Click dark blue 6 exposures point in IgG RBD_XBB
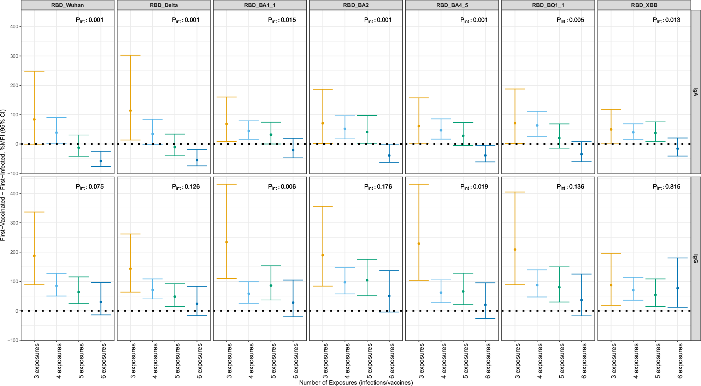Screen dimensions: 701x386 (x=678, y=288)
